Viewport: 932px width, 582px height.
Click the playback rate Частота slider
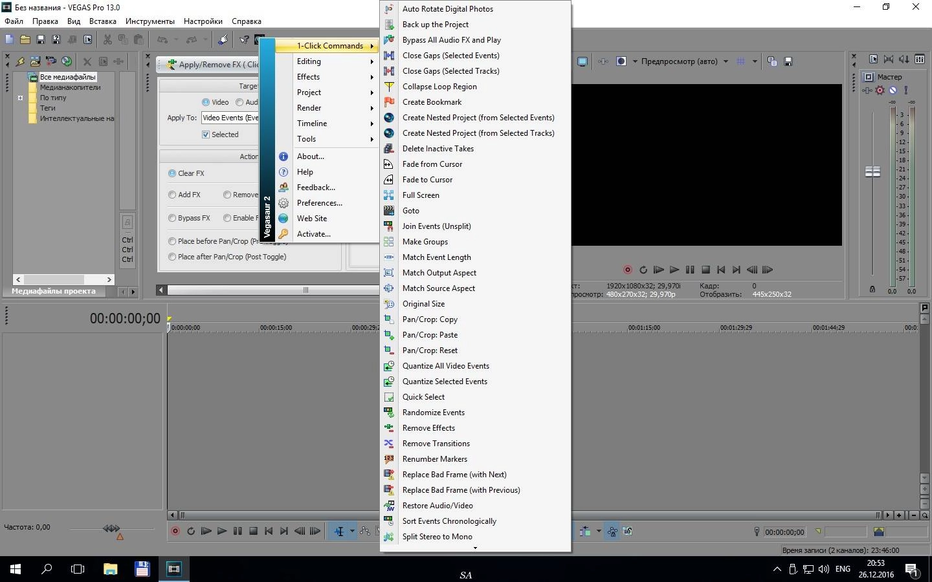pos(111,529)
